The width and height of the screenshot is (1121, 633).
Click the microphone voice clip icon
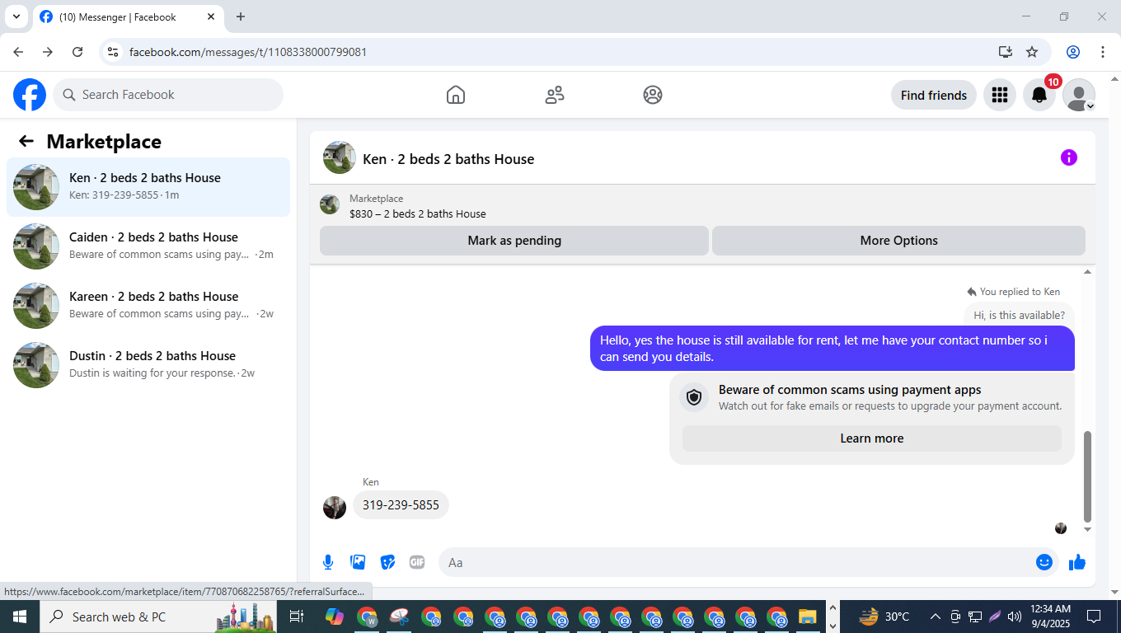coord(328,562)
